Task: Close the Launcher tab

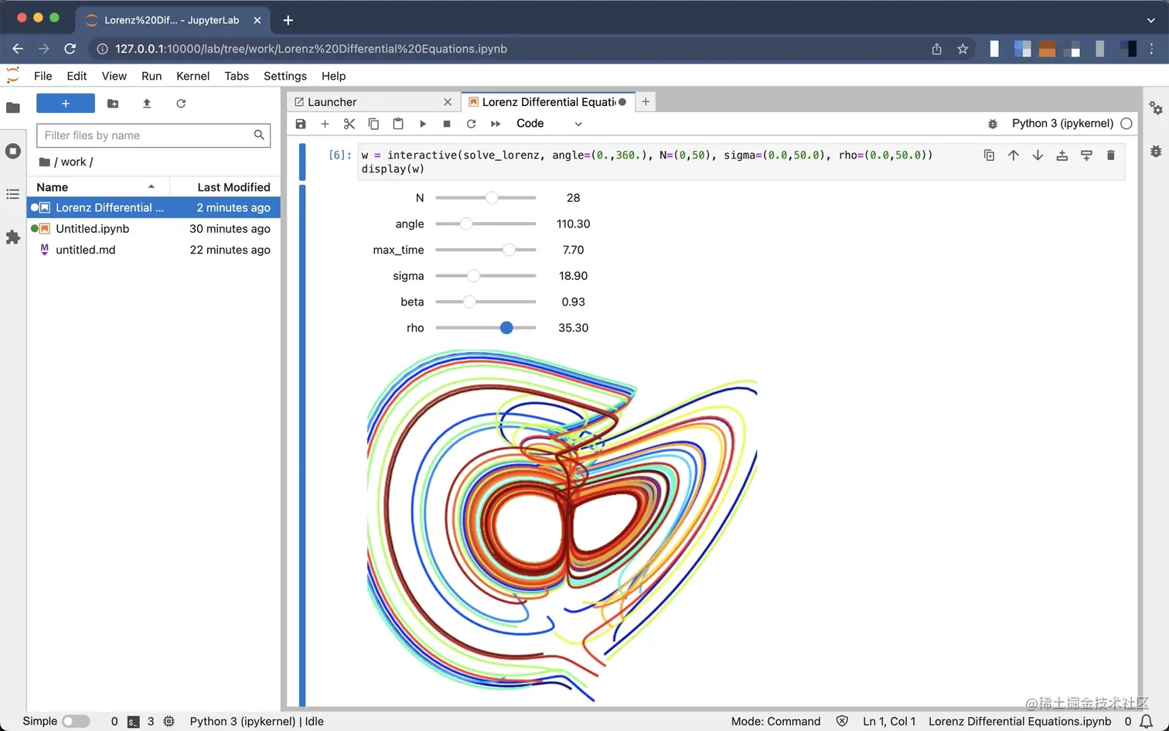Action: 448,102
